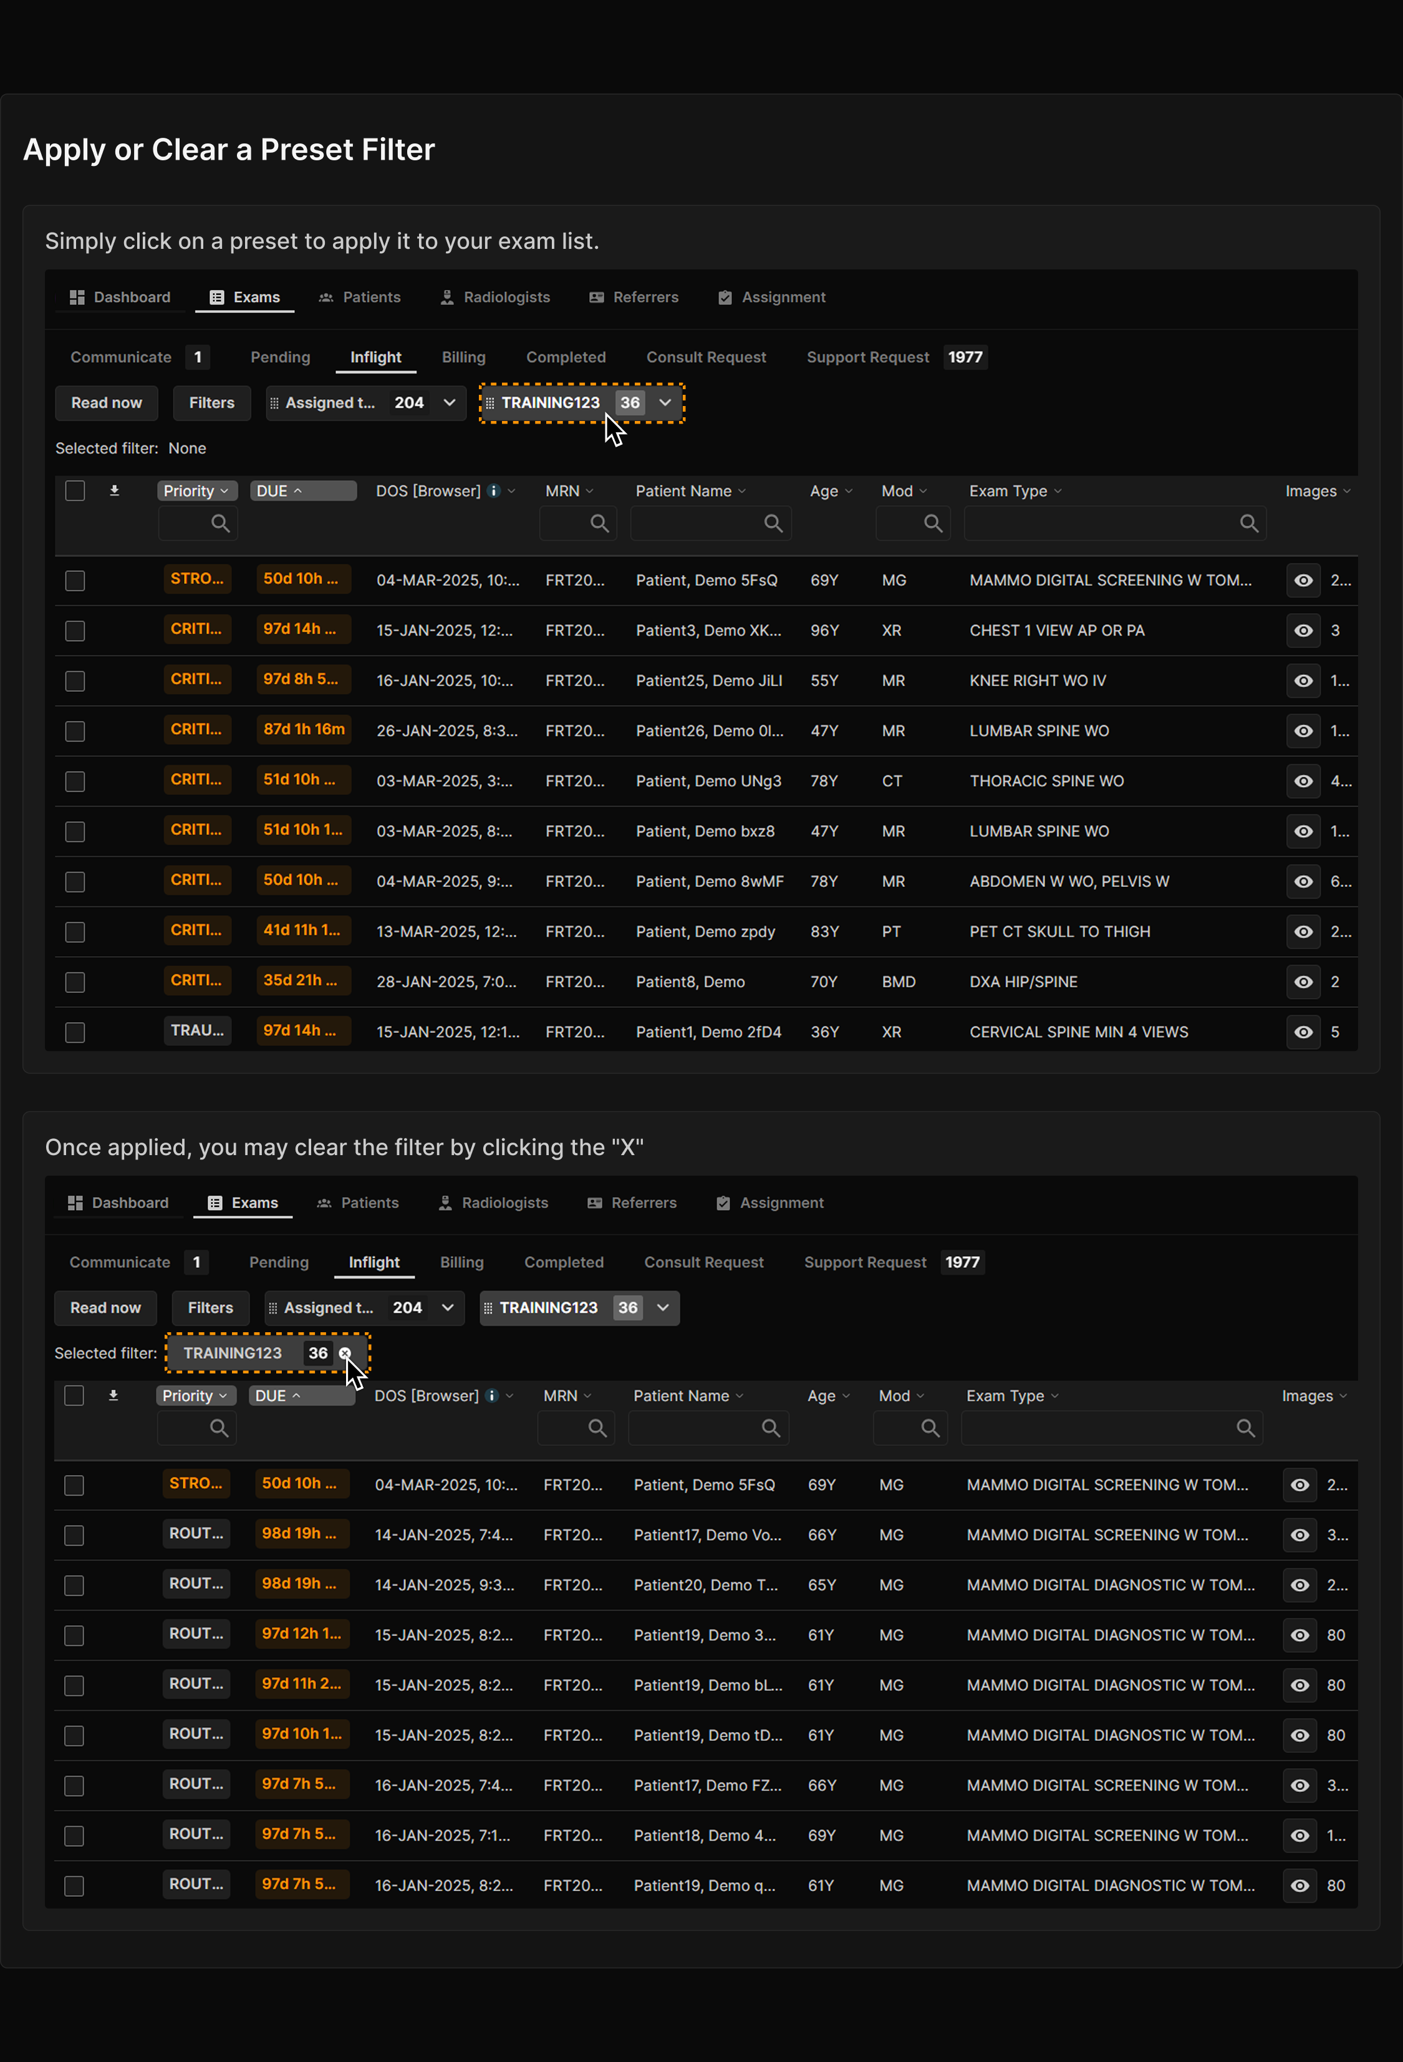This screenshot has height=2062, width=1403.
Task: Open Filters in the upper panel
Action: [212, 403]
